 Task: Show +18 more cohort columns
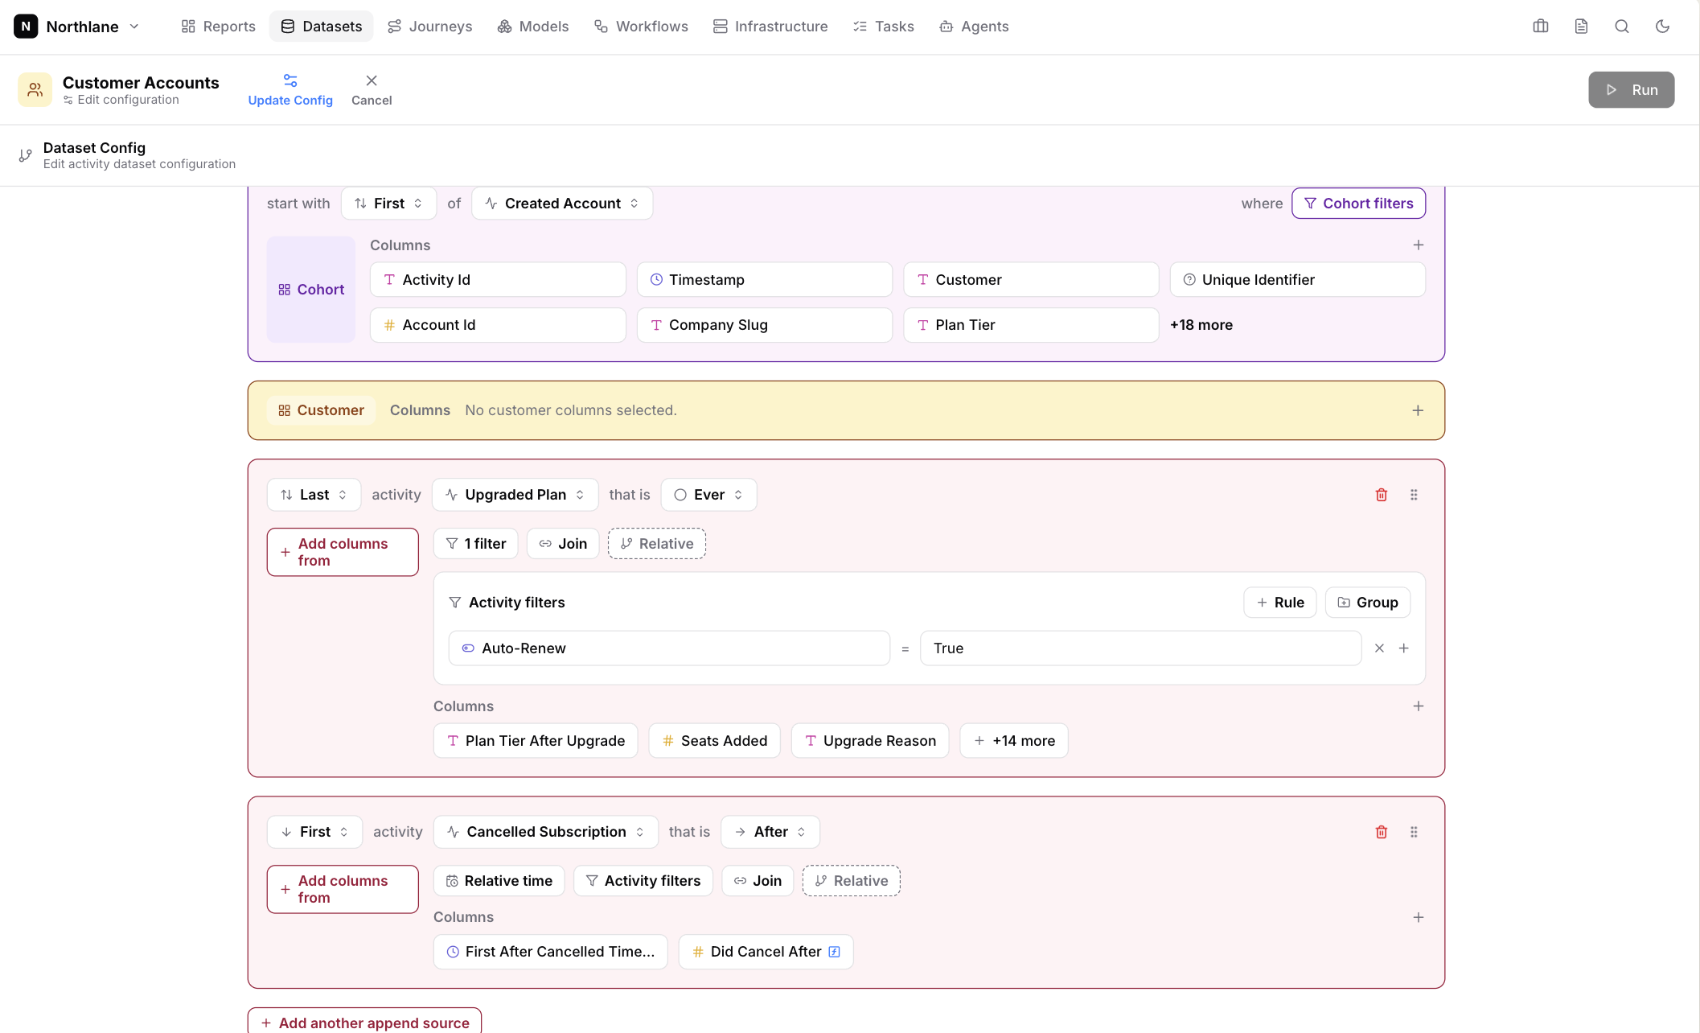pyautogui.click(x=1201, y=325)
